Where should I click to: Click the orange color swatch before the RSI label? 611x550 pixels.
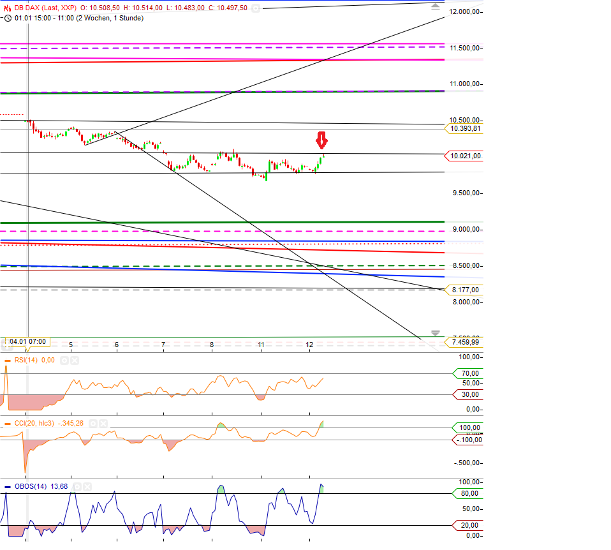8,360
